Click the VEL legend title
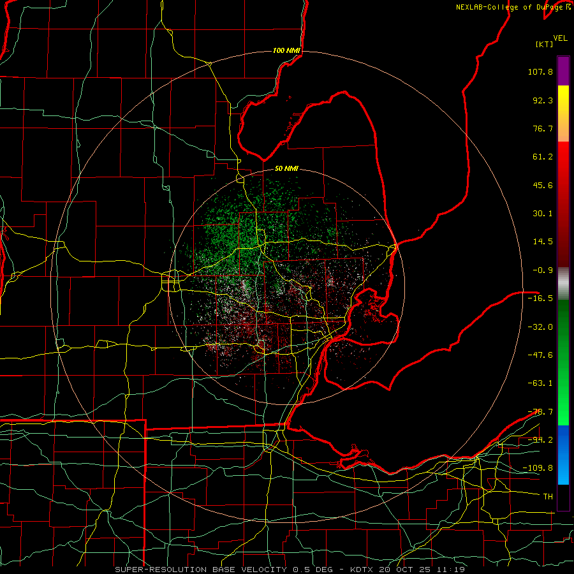Viewport: 574px width, 574px height. click(560, 38)
